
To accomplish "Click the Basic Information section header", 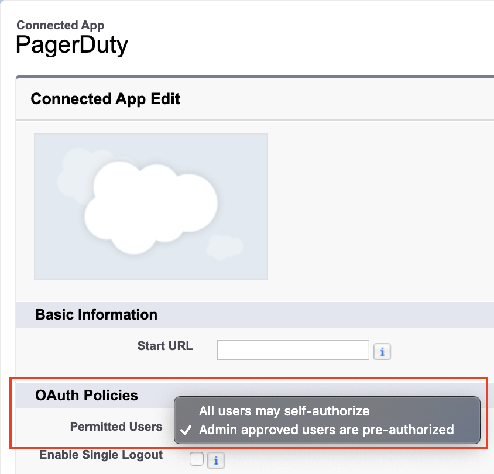I will tap(95, 315).
